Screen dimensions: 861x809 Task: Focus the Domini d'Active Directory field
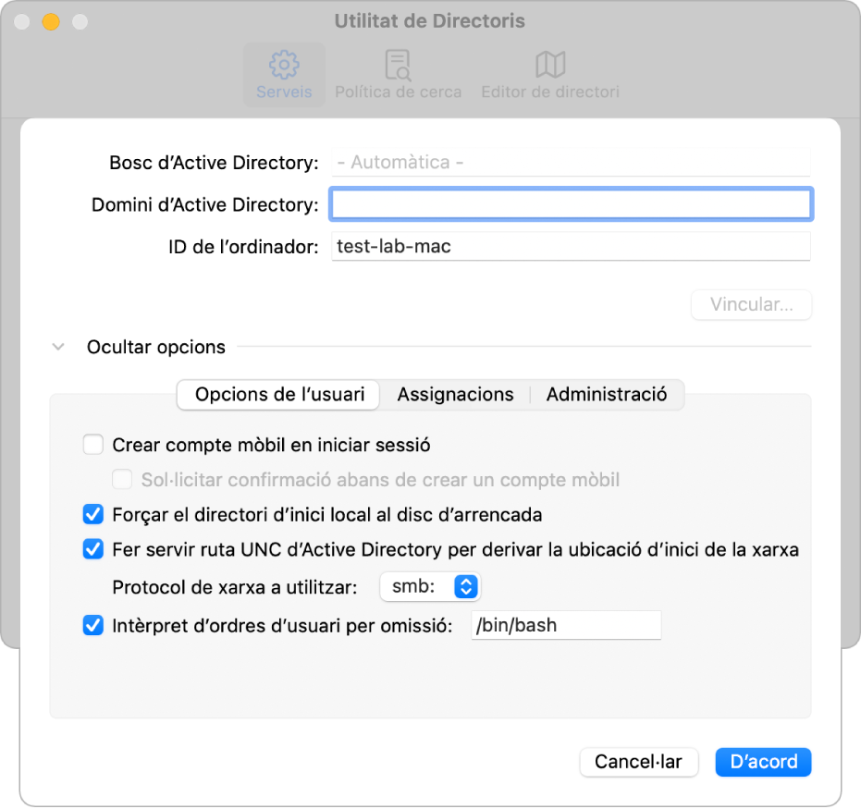pos(572,204)
